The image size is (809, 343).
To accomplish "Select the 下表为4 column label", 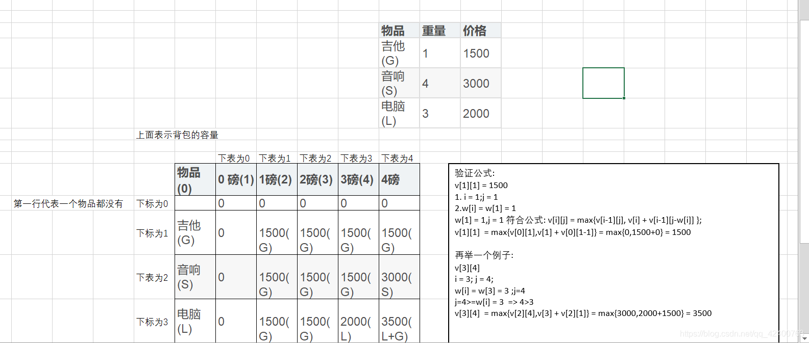I will click(x=397, y=159).
